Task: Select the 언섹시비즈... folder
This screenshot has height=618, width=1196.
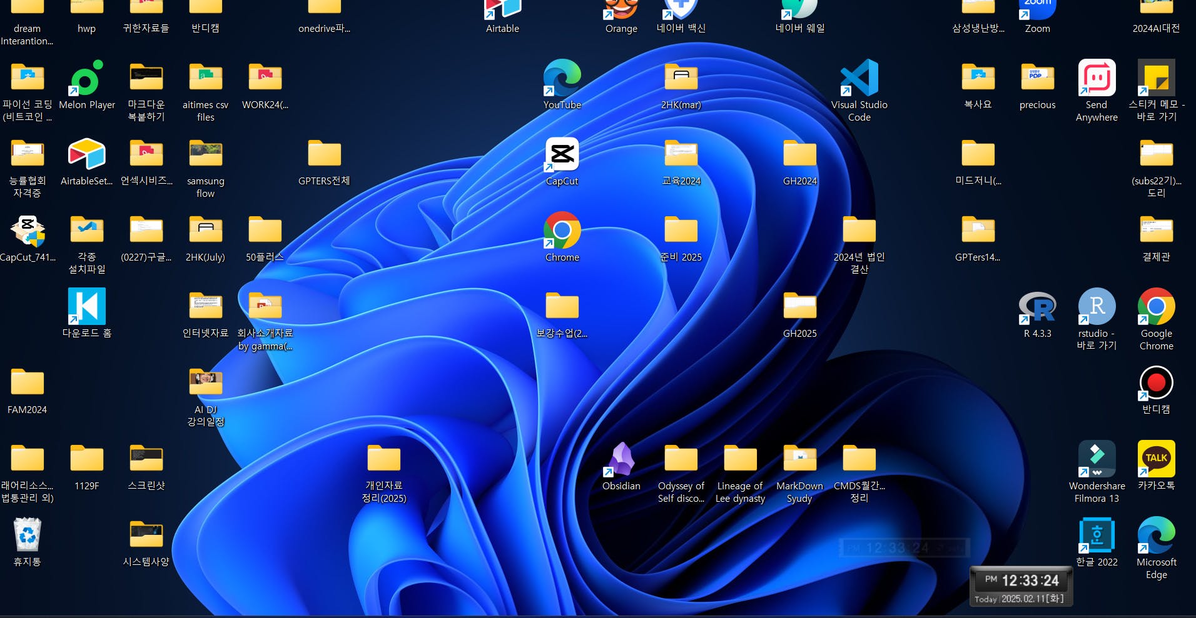Action: pos(146,154)
